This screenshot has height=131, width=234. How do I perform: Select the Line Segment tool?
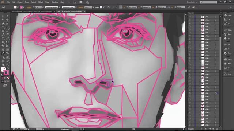coord(7,27)
